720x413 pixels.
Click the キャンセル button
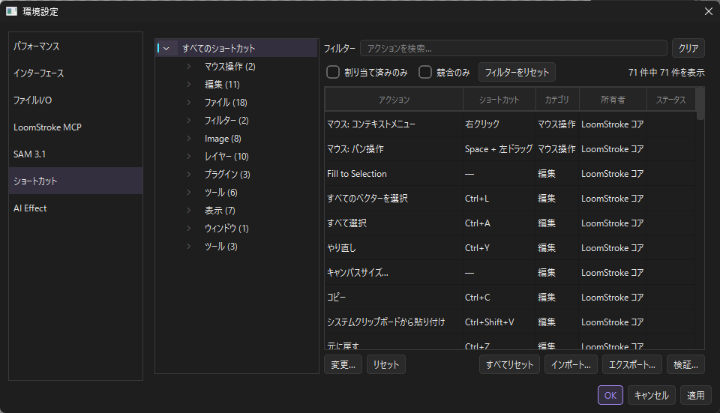point(652,395)
